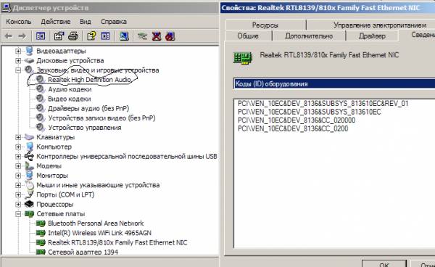Image resolution: width=435 pixels, height=267 pixels.
Task: Expand the Порты (COM и LPT) node
Action: point(18,195)
